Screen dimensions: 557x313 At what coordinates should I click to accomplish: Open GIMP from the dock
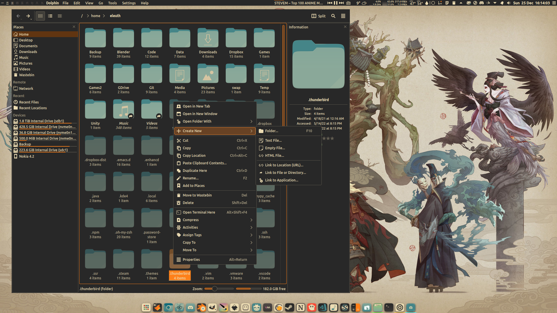point(212,307)
